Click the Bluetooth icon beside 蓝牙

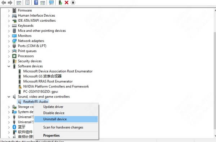coord(14,127)
